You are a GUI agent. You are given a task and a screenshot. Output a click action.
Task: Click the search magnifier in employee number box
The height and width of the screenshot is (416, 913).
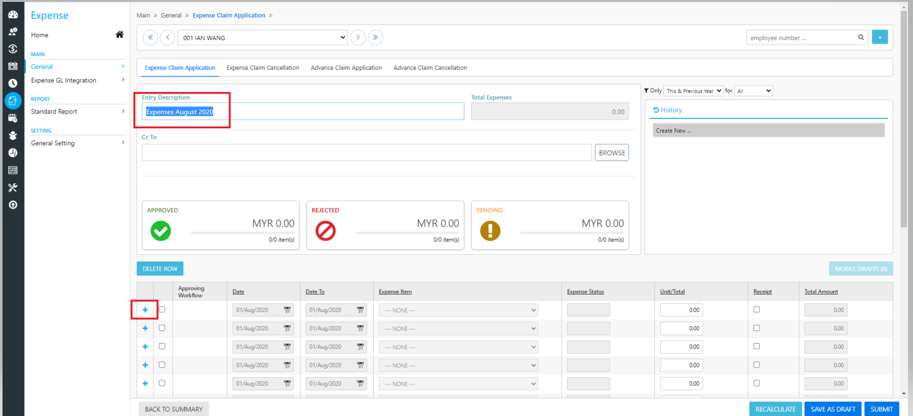pyautogui.click(x=861, y=38)
